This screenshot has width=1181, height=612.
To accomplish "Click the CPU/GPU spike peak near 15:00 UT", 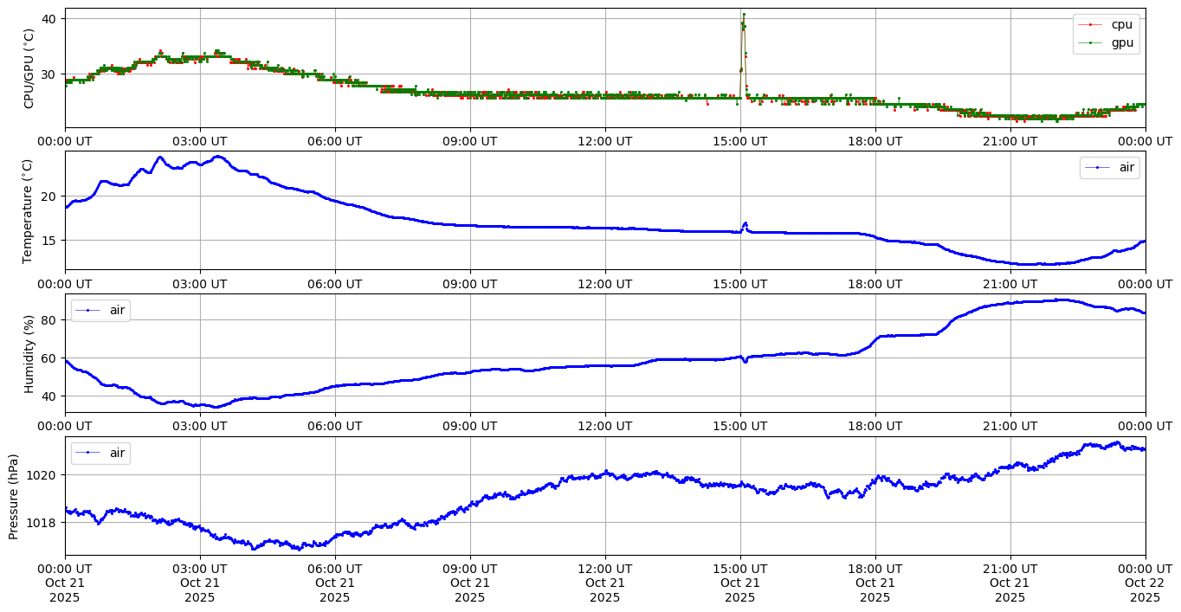I will click(x=743, y=15).
